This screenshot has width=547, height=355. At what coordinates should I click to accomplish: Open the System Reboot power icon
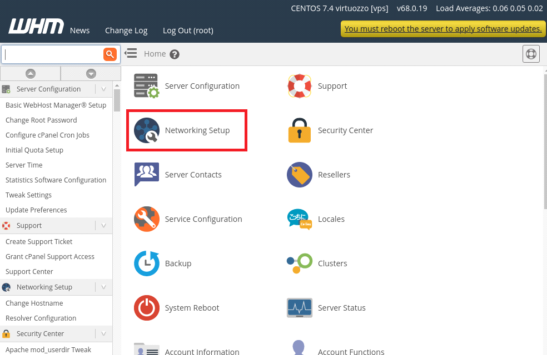147,308
